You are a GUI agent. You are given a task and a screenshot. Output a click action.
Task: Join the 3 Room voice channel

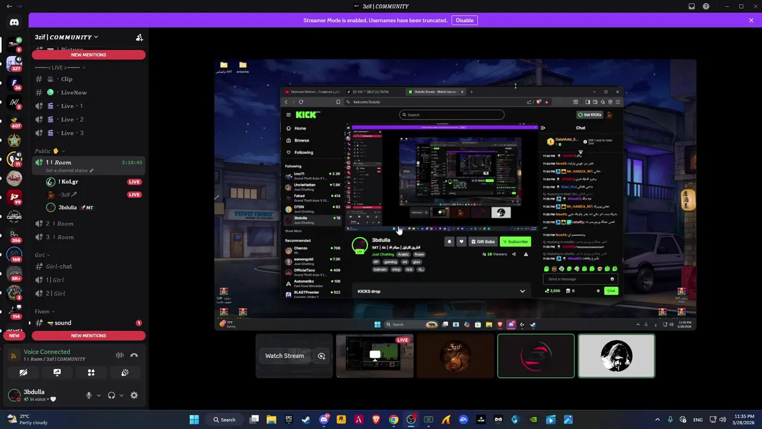pos(89,237)
